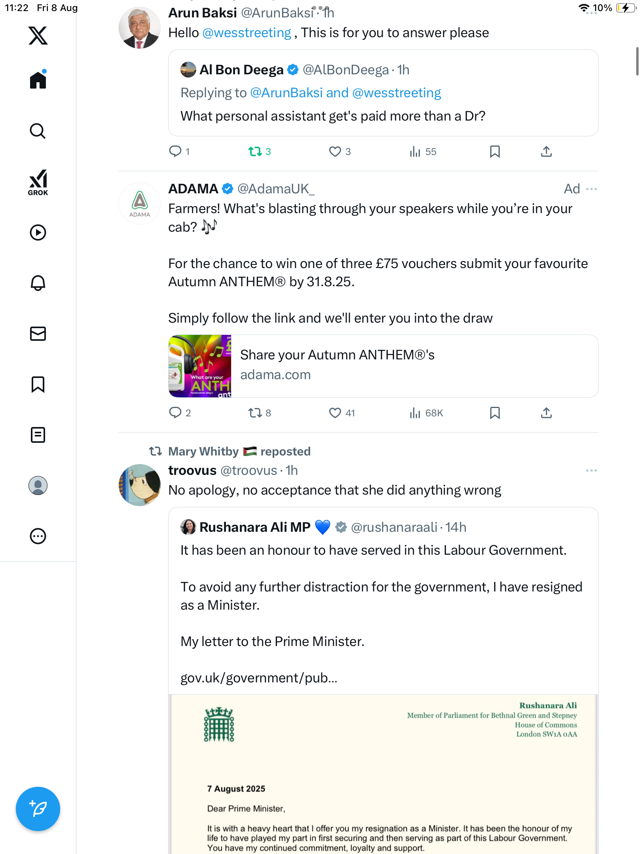This screenshot has width=641, height=854.
Task: Open Messages envelope in sidebar
Action: pyautogui.click(x=38, y=334)
